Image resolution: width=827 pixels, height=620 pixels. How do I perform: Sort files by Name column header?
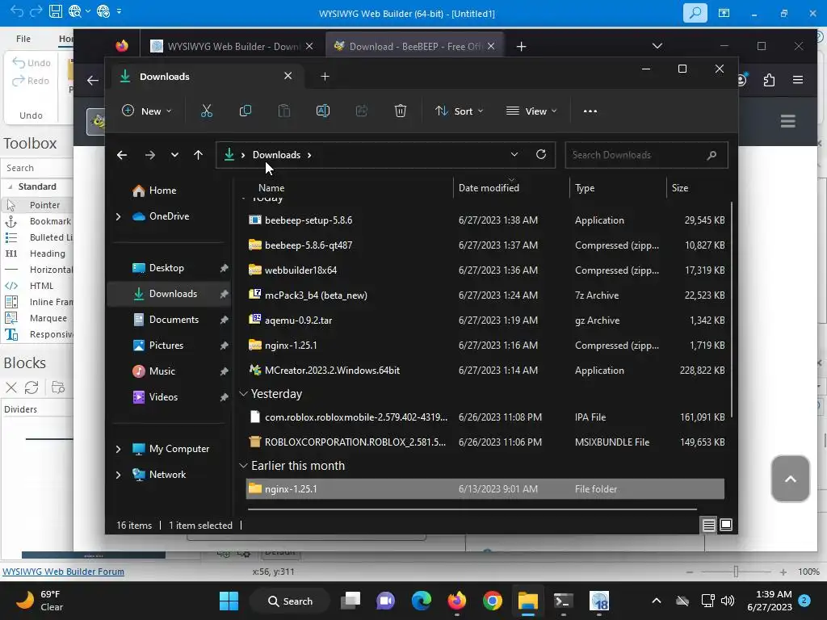click(271, 187)
